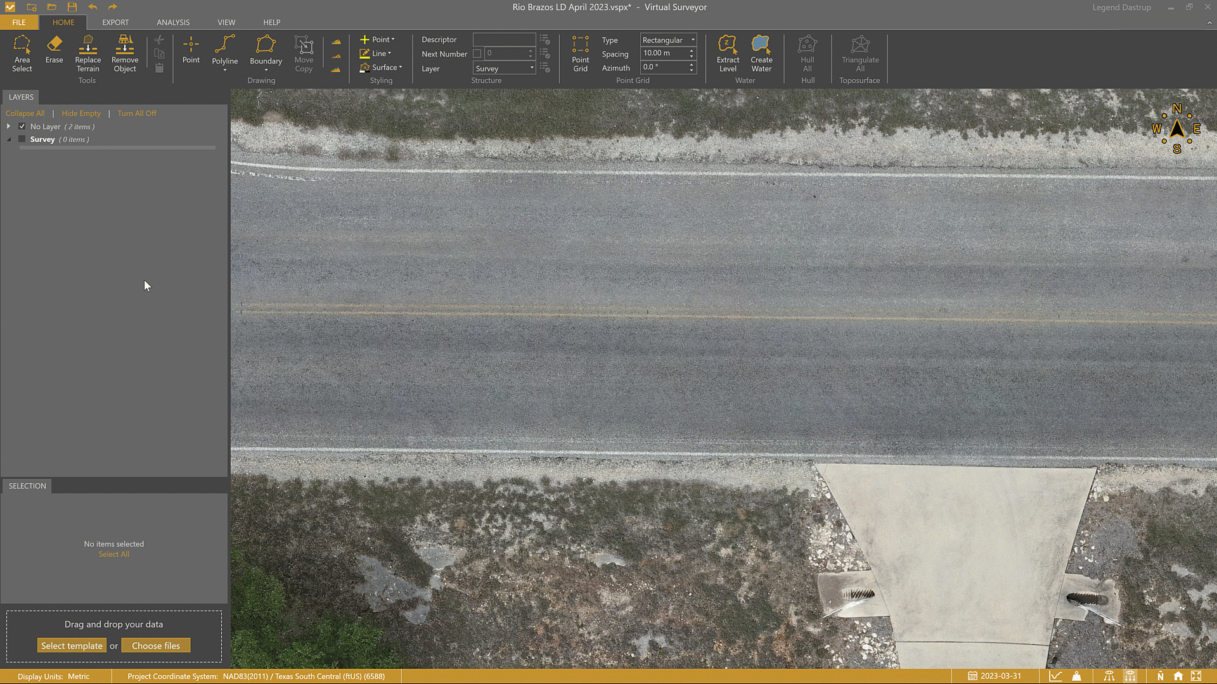Open the EXPORT ribbon tab
The width and height of the screenshot is (1217, 684).
coord(115,22)
